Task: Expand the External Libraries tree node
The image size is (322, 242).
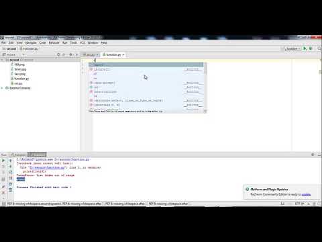Action: [x=2, y=88]
